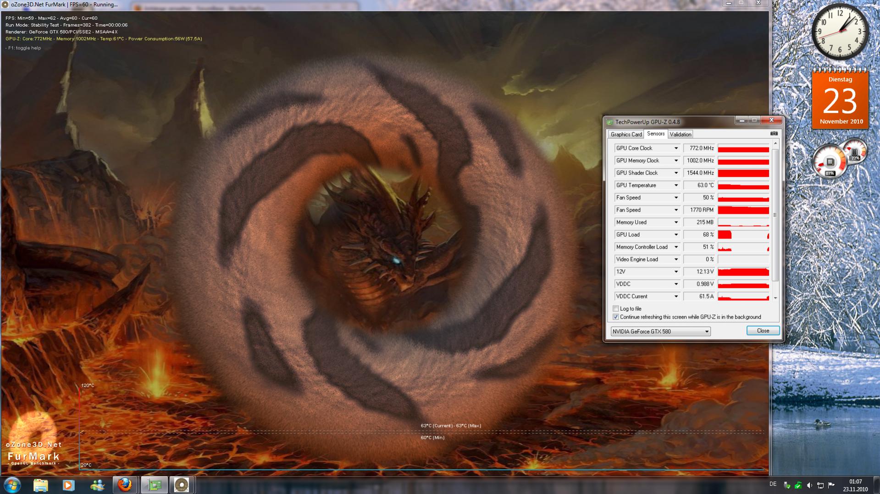Screen dimensions: 880x494
Task: Click the 0.988 V VDDC value
Action: coord(699,284)
